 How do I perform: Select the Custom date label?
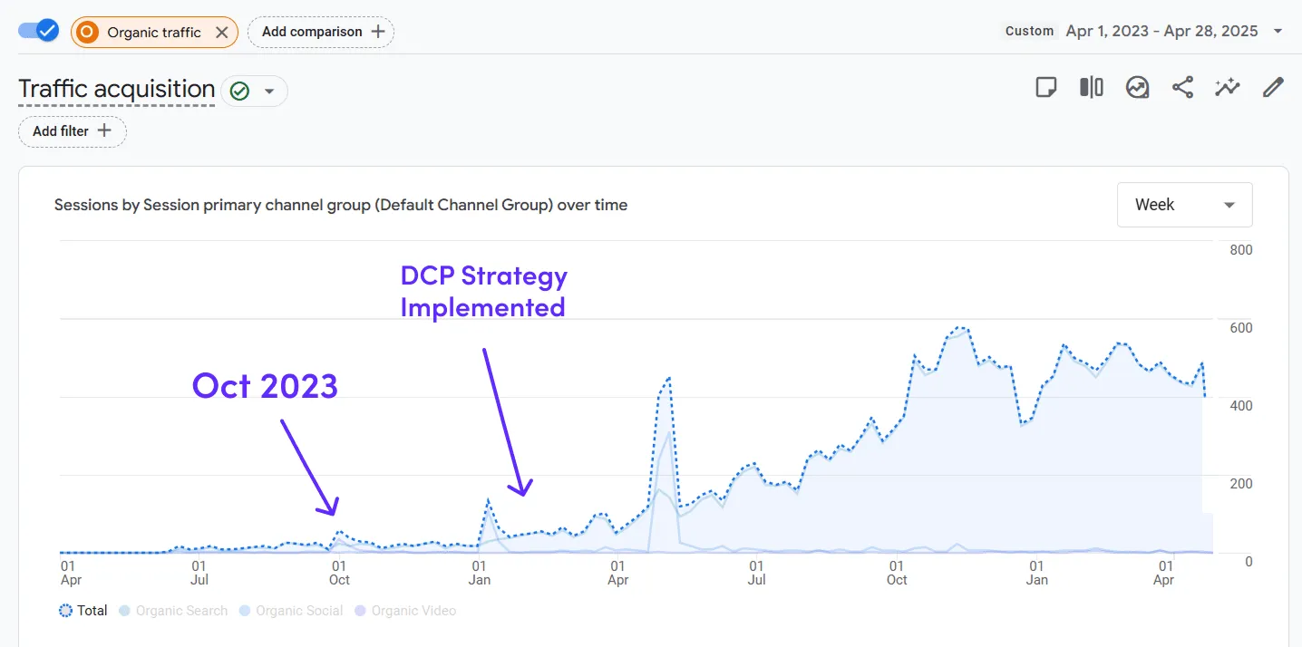coord(1029,30)
